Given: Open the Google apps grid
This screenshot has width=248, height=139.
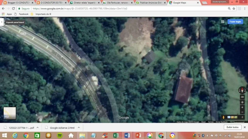Looking at the screenshot, I should (223, 22).
